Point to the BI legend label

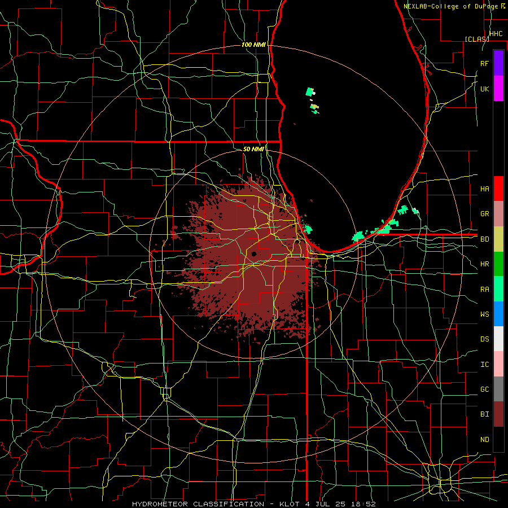point(484,414)
